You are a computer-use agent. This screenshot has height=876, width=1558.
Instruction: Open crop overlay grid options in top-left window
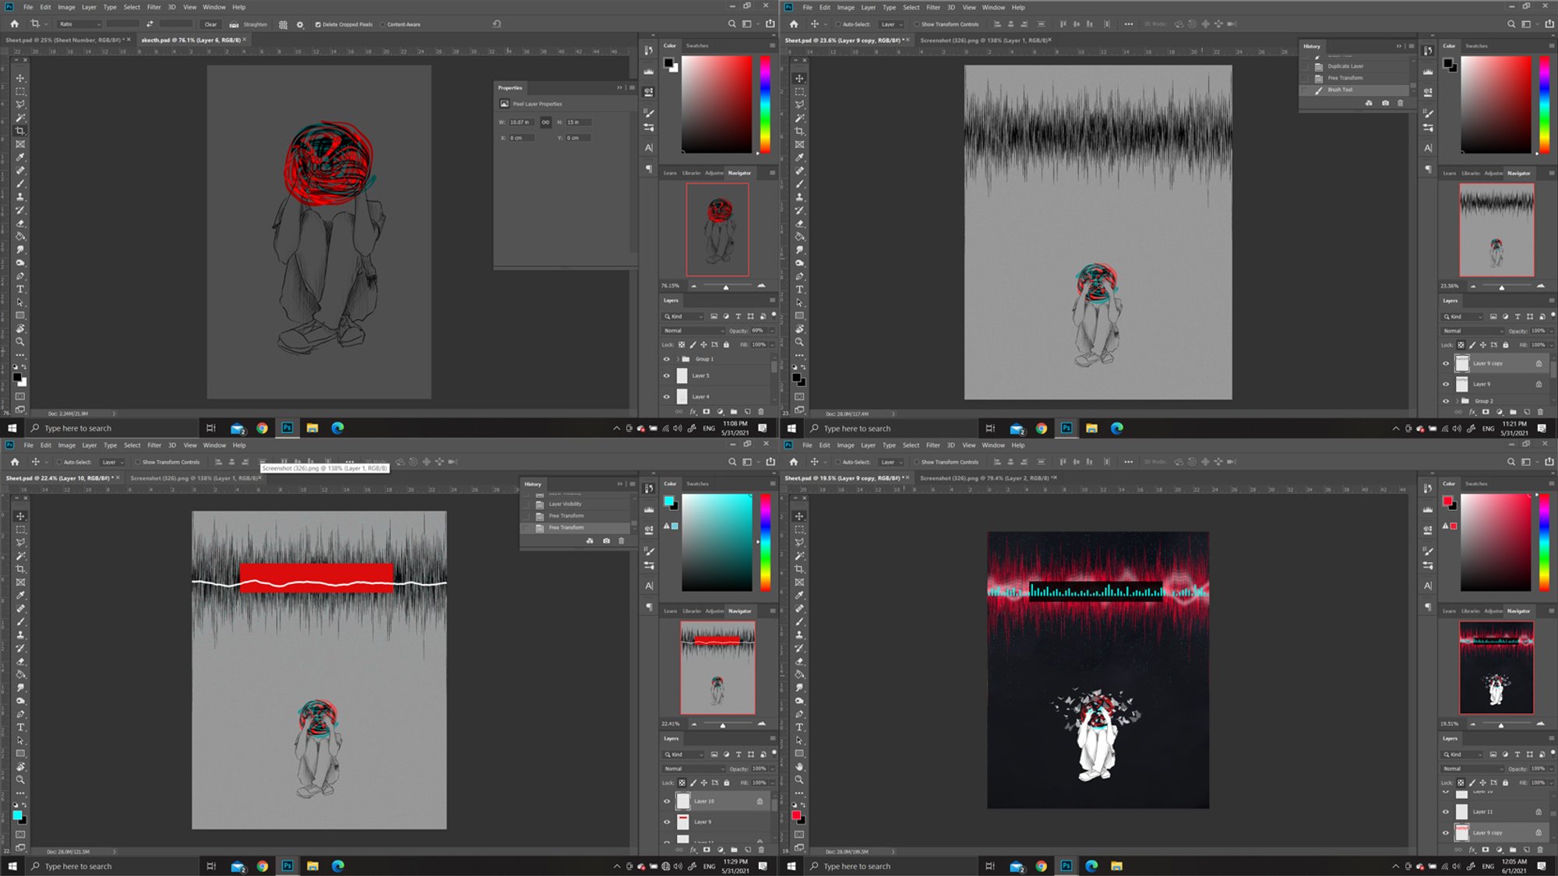coord(283,24)
